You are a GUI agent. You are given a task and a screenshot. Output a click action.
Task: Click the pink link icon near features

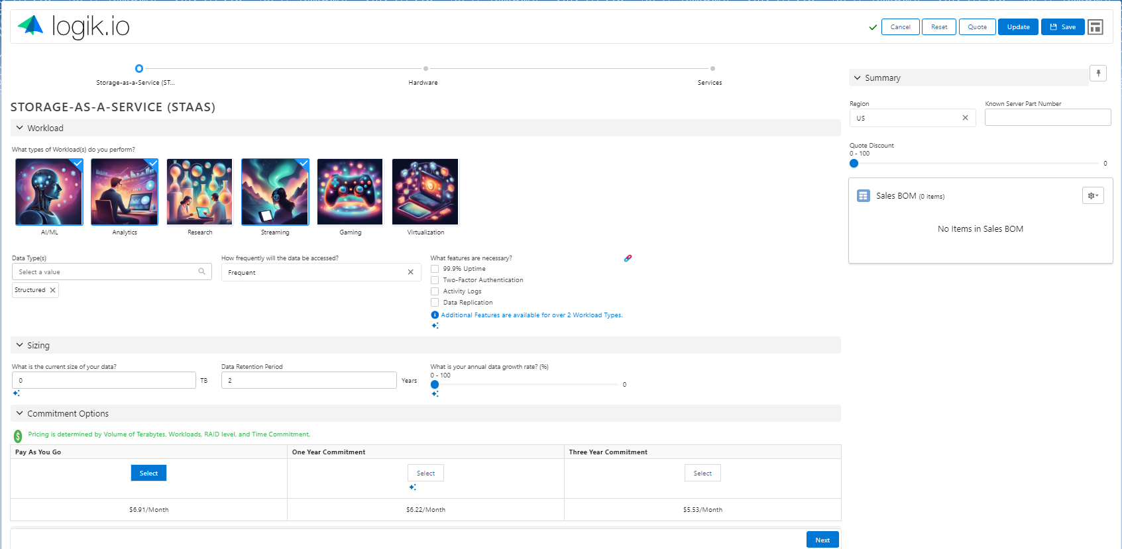[628, 258]
